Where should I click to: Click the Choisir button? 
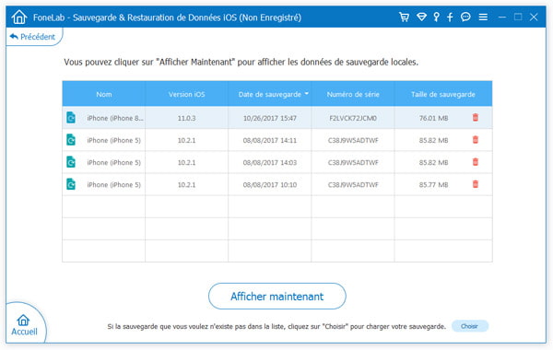click(469, 326)
